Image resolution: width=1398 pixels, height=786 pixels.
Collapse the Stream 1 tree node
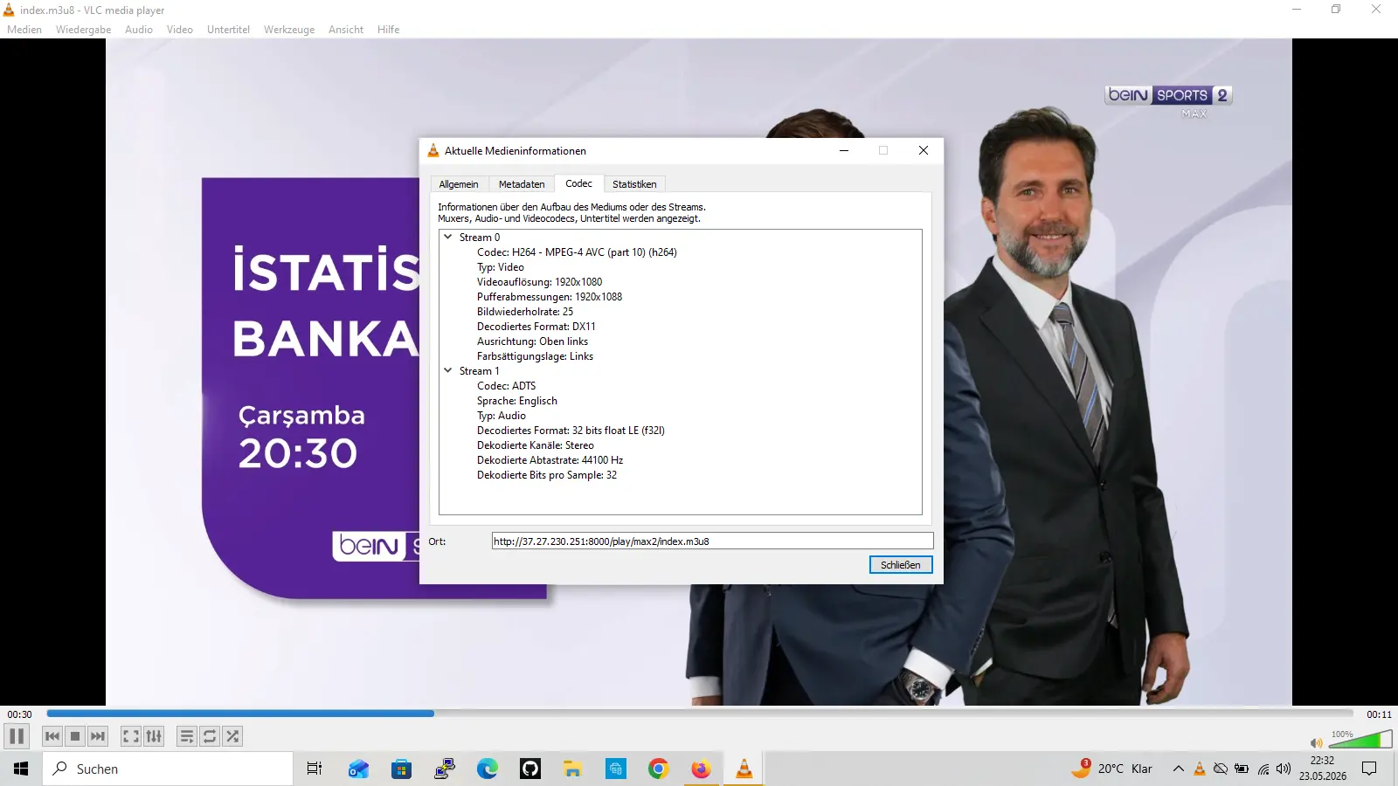tap(448, 370)
